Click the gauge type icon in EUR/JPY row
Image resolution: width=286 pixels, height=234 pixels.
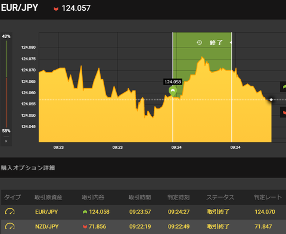(10, 211)
